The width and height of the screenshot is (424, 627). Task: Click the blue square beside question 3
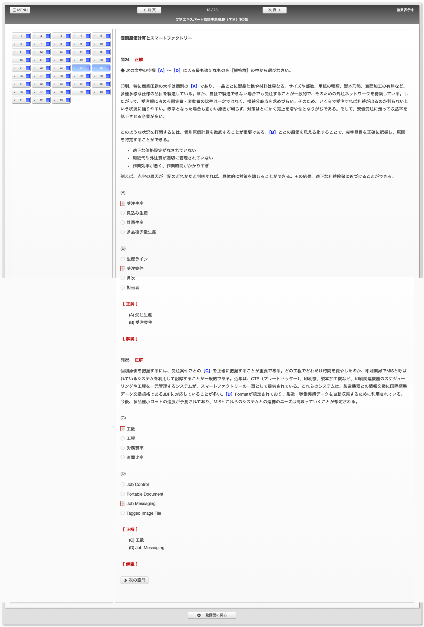click(x=68, y=36)
